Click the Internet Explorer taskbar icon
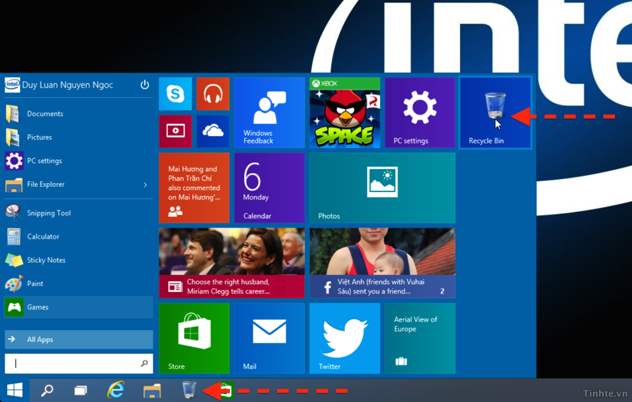The width and height of the screenshot is (632, 402). click(x=116, y=390)
